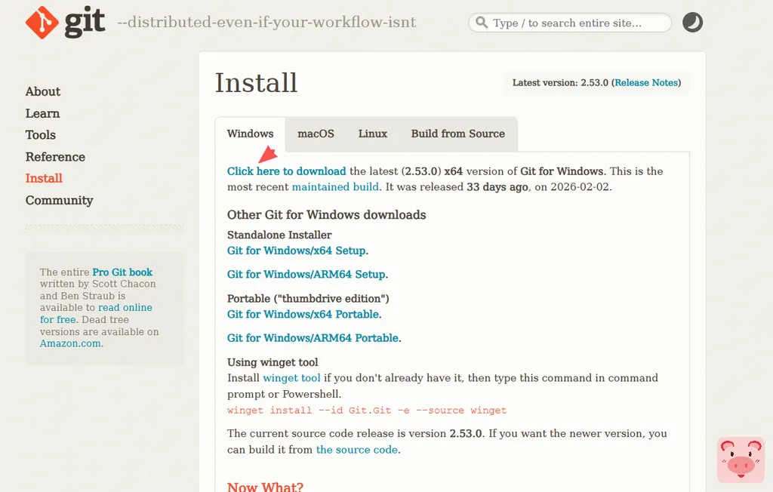Download Git for Windows/ARM64 Portable
This screenshot has width=773, height=492.
(x=313, y=338)
